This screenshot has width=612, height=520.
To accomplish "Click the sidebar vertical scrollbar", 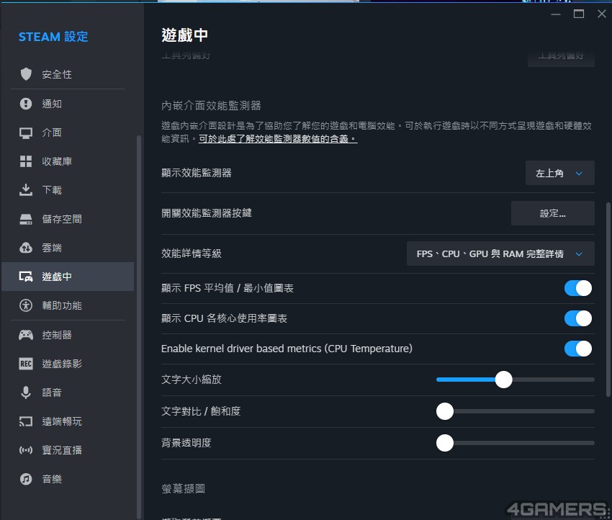I will tap(138, 327).
